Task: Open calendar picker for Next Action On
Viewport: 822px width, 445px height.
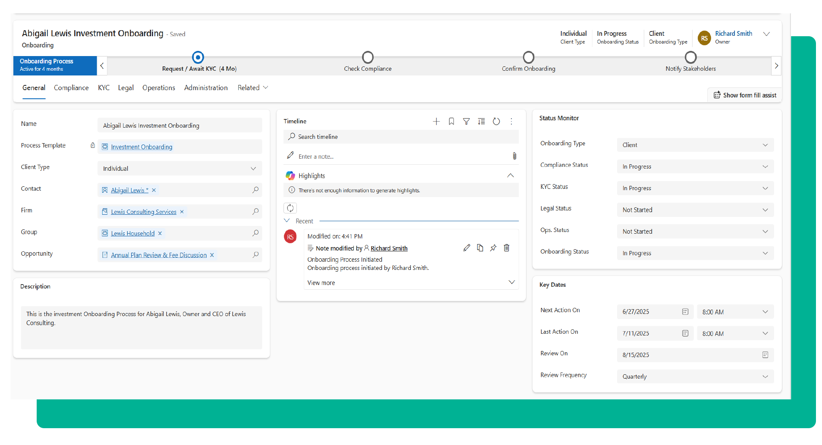Action: coord(685,312)
